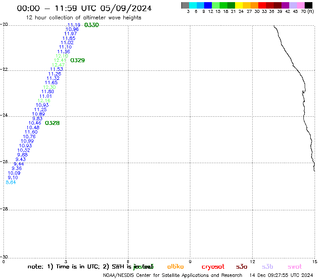Click the wave height value 11.60
The image size is (318, 279).
click(x=31, y=132)
